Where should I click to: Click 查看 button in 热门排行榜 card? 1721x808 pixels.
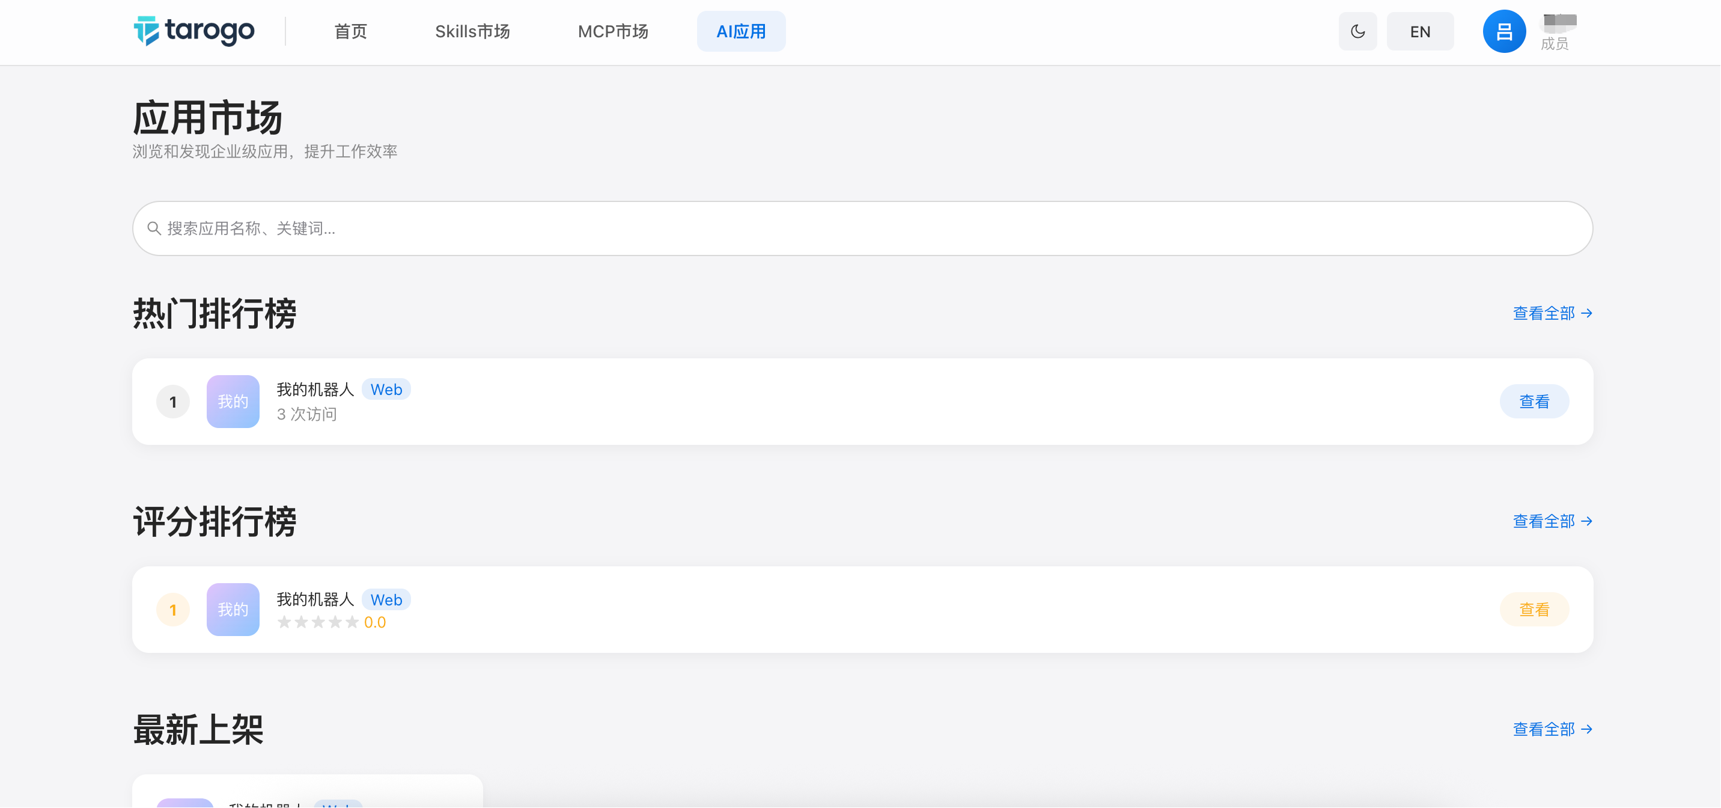(x=1534, y=402)
